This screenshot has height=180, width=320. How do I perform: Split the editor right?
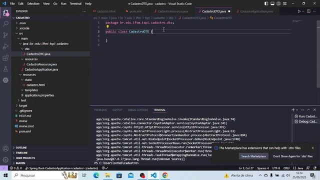[x=308, y=11]
